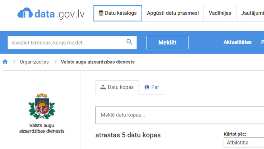Image resolution: width=264 pixels, height=149 pixels.
Task: Open Apgūsti datu prasmes! menu item
Action: pyautogui.click(x=173, y=13)
